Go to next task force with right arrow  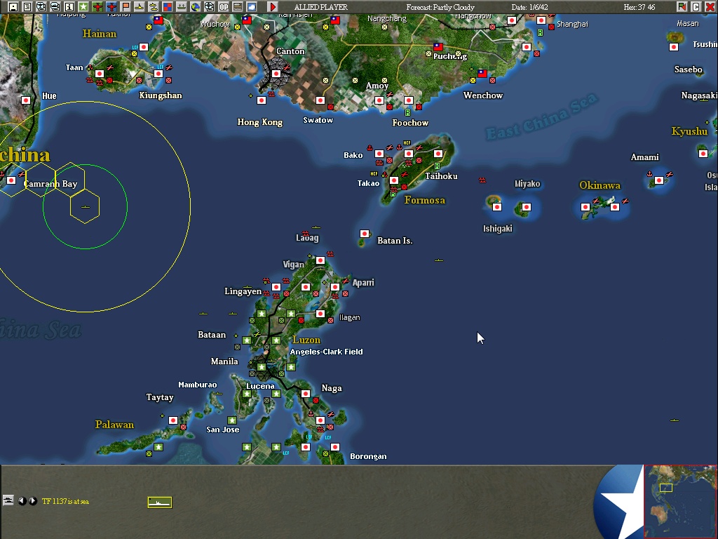33,501
